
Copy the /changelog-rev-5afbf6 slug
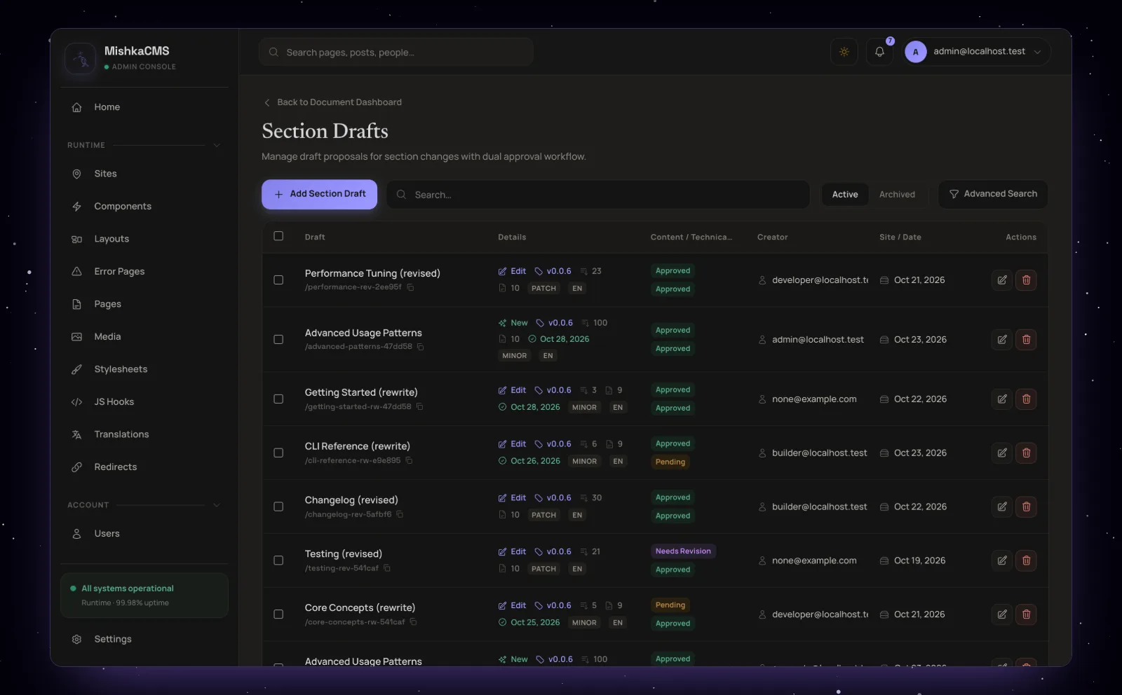(x=400, y=514)
